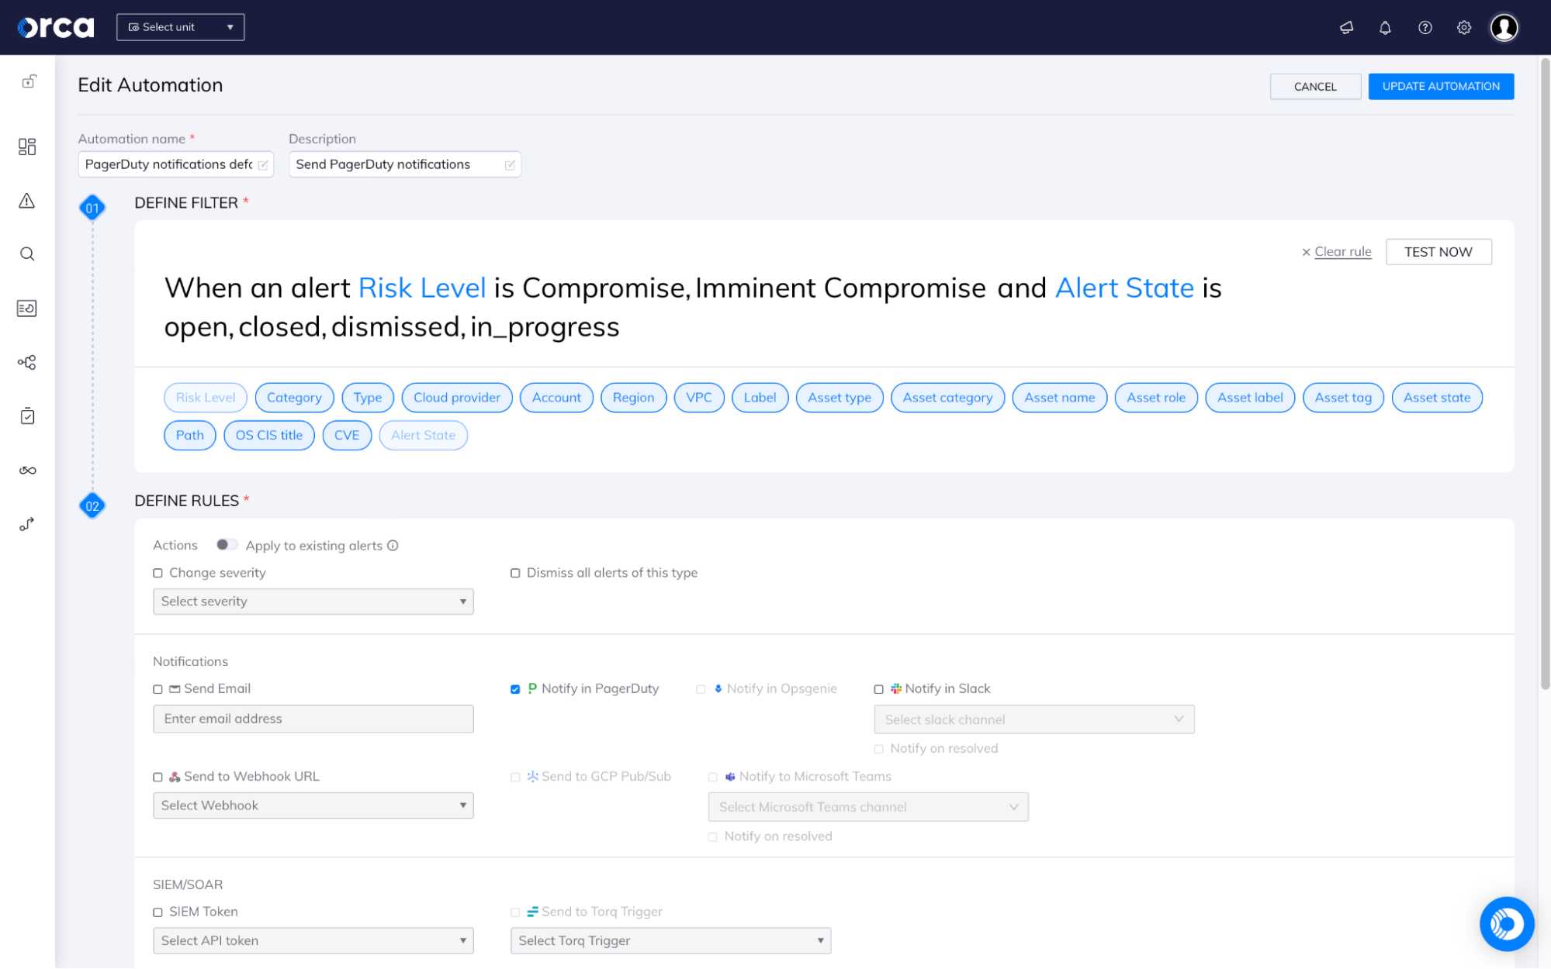This screenshot has width=1551, height=969.
Task: Open the compliance checklist sidebar icon
Action: click(x=27, y=416)
